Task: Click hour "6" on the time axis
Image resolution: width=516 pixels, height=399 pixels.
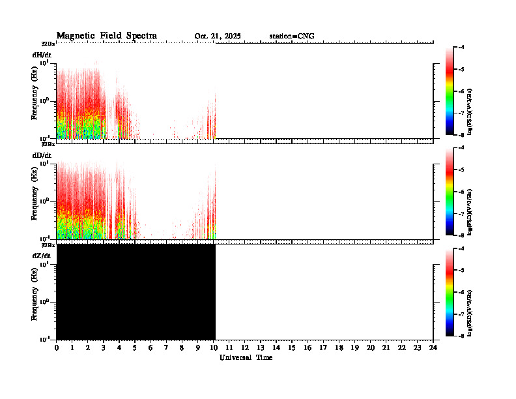Action: pyautogui.click(x=150, y=348)
